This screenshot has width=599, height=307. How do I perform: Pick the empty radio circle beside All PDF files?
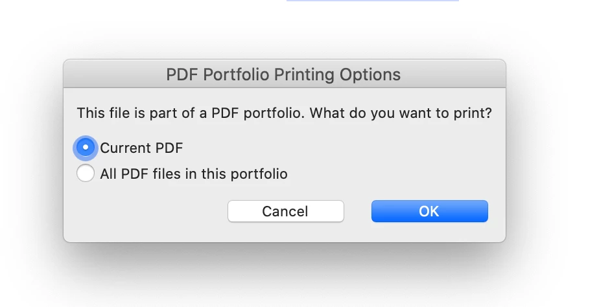pos(86,174)
